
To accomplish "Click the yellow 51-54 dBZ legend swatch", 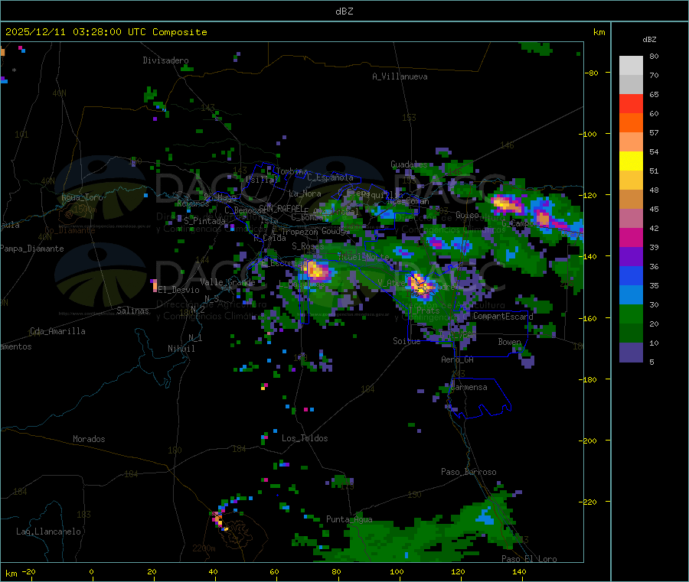I will pos(631,161).
